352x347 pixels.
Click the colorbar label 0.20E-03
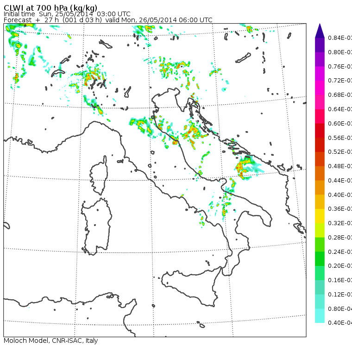point(340,266)
